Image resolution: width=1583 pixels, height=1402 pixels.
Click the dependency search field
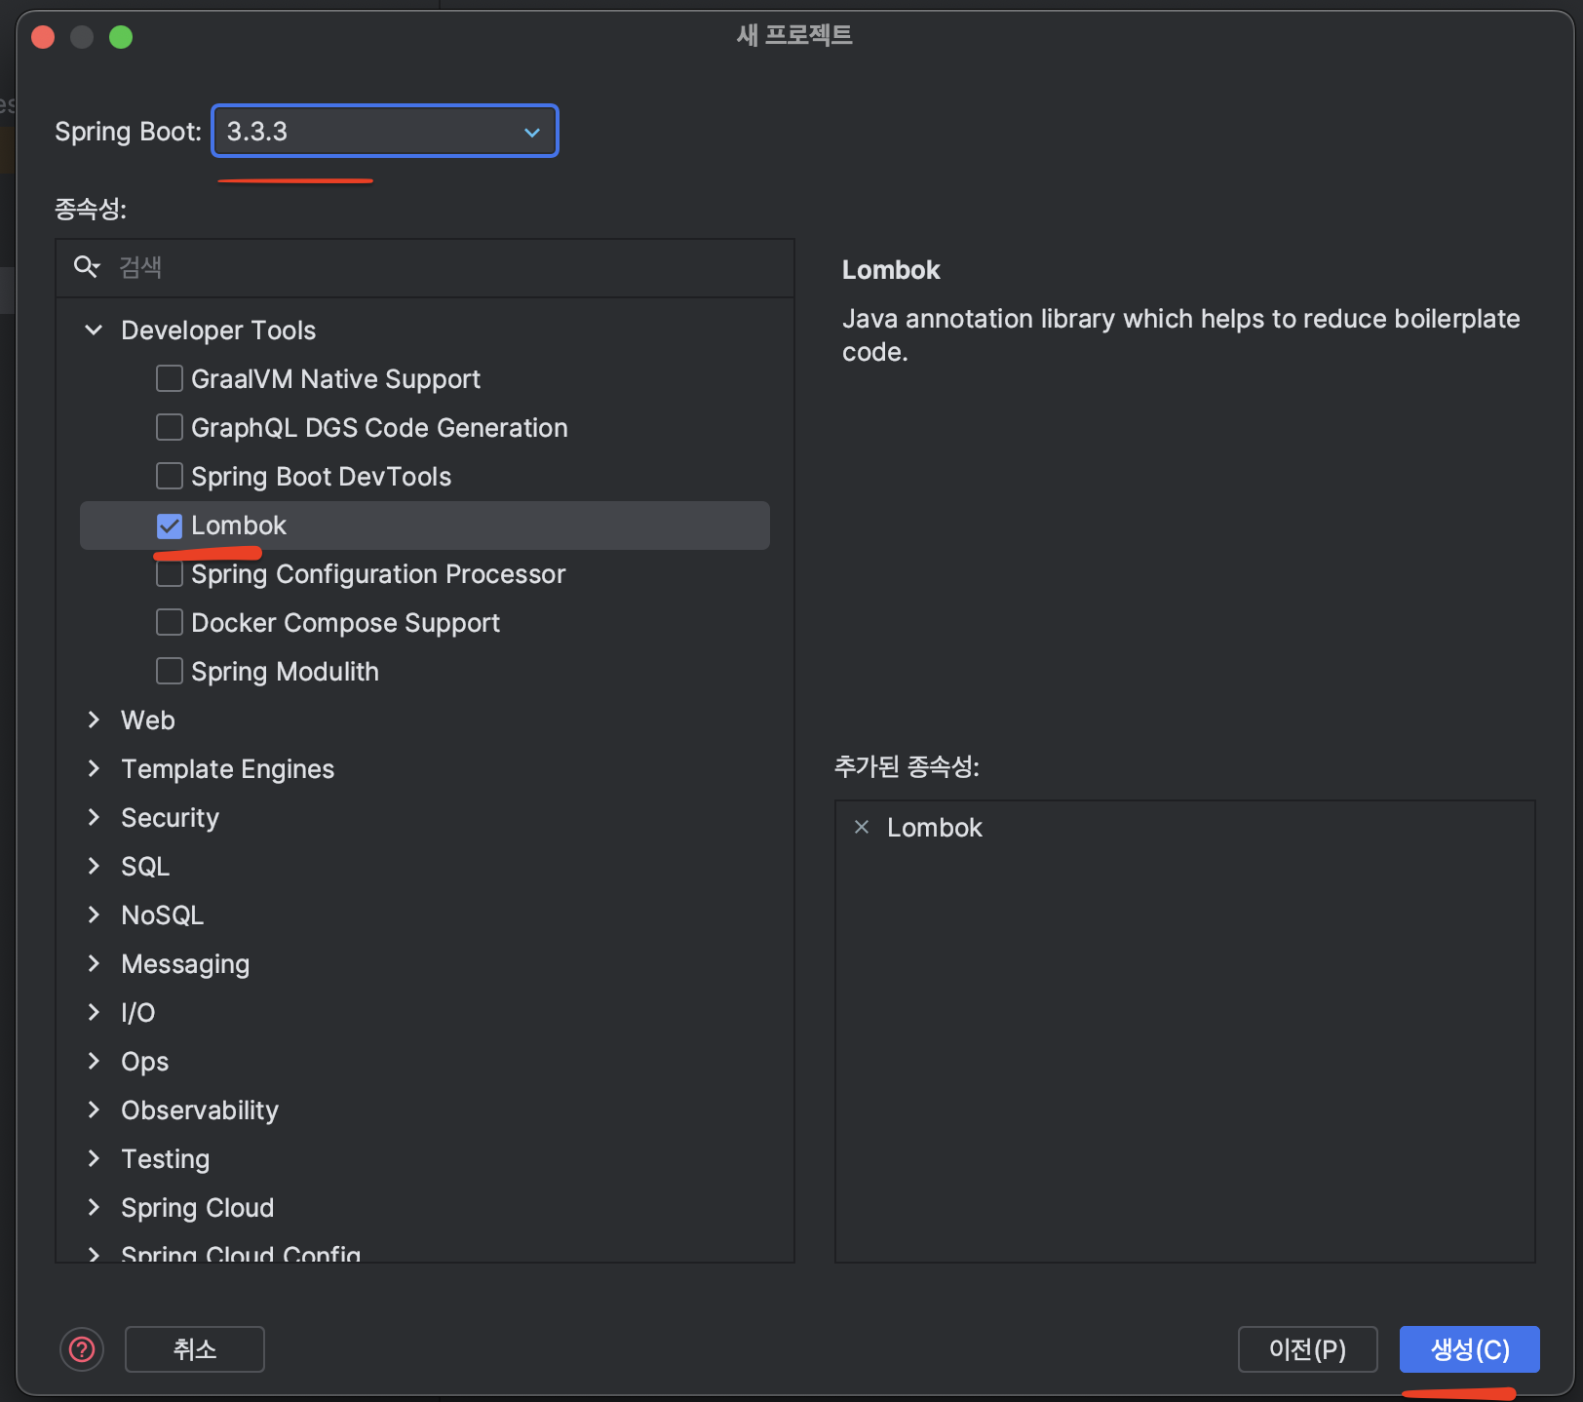(x=425, y=267)
